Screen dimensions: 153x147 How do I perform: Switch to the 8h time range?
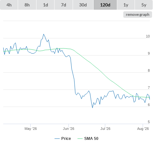[27, 5]
